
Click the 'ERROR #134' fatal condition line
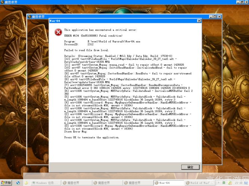[x=93, y=36]
